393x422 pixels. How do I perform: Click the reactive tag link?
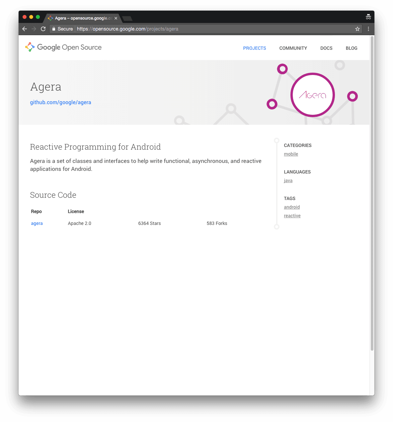click(292, 216)
